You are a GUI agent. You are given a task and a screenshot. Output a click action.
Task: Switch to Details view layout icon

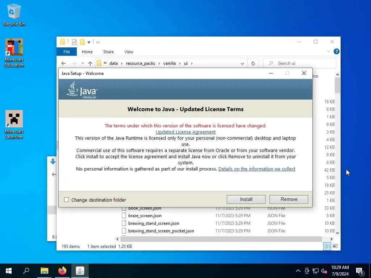(328, 246)
